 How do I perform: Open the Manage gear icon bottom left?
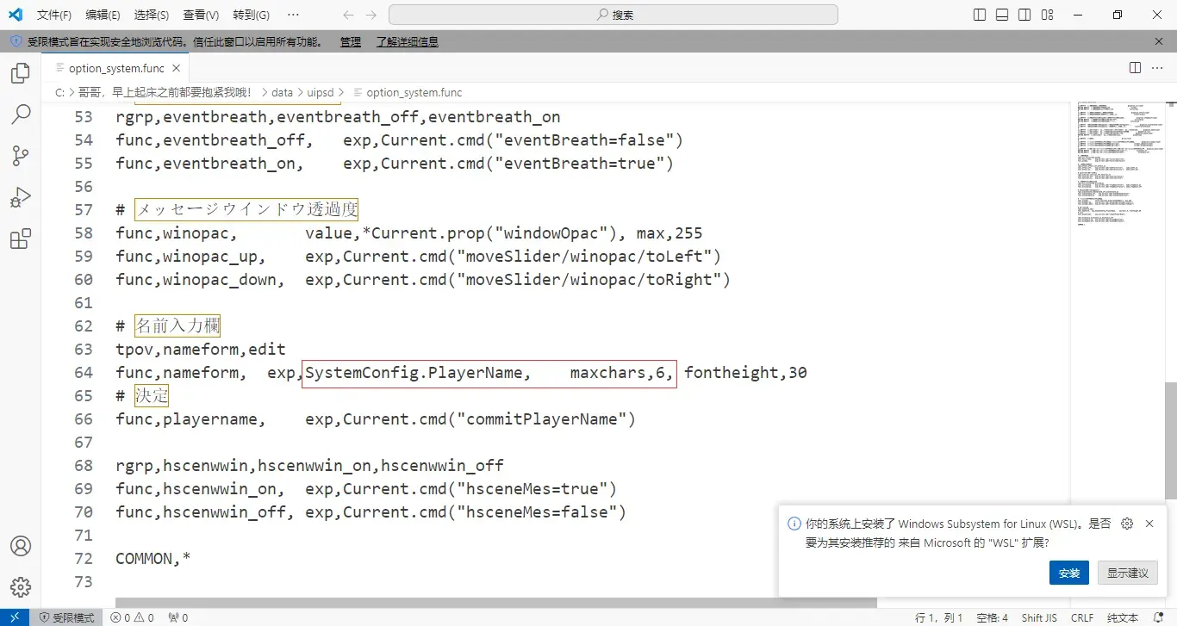point(21,587)
